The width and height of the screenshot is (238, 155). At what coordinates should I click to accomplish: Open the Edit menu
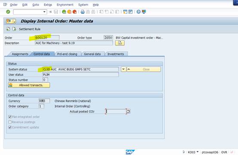25,5
